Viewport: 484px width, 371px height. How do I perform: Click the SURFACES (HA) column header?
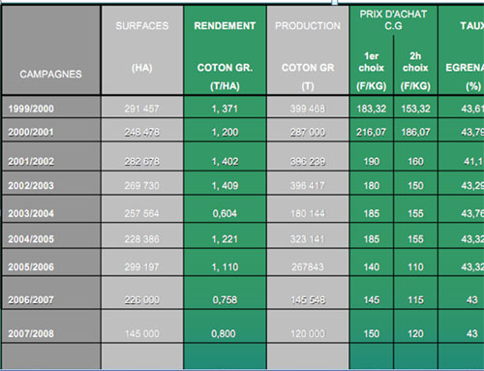142,50
